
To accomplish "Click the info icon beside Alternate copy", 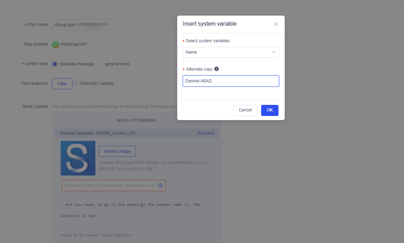I will point(217,69).
